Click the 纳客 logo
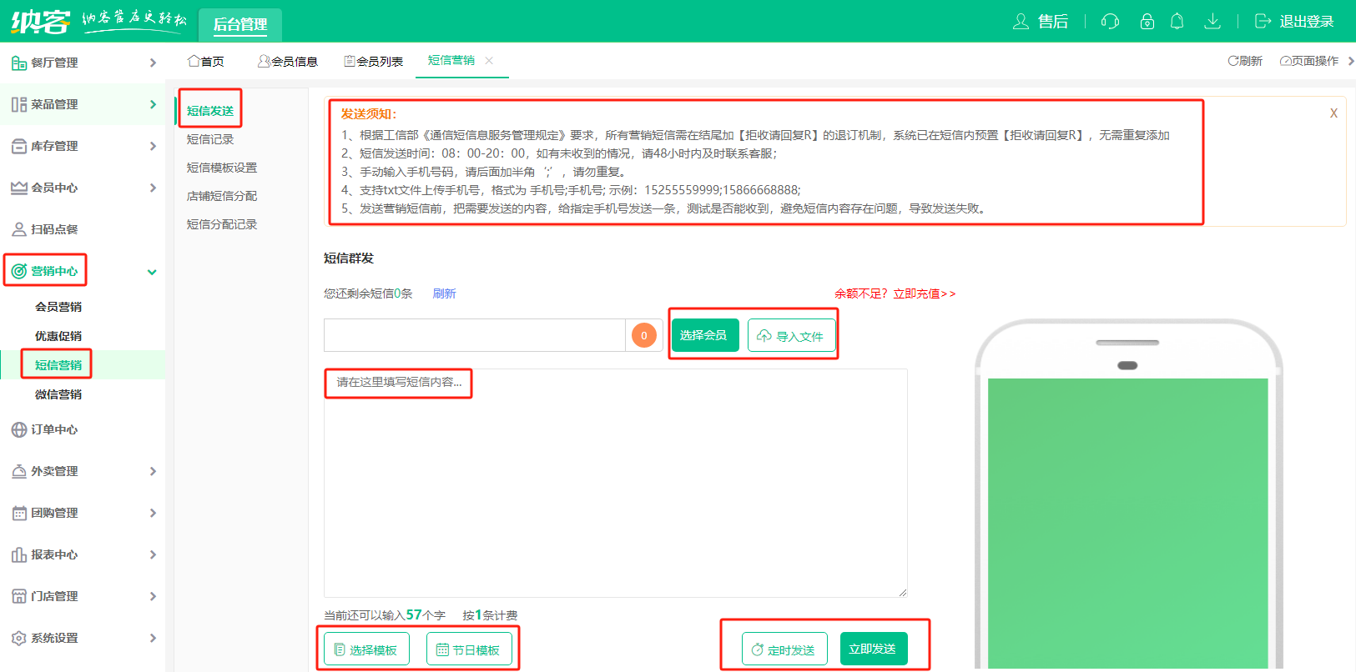 (40, 21)
